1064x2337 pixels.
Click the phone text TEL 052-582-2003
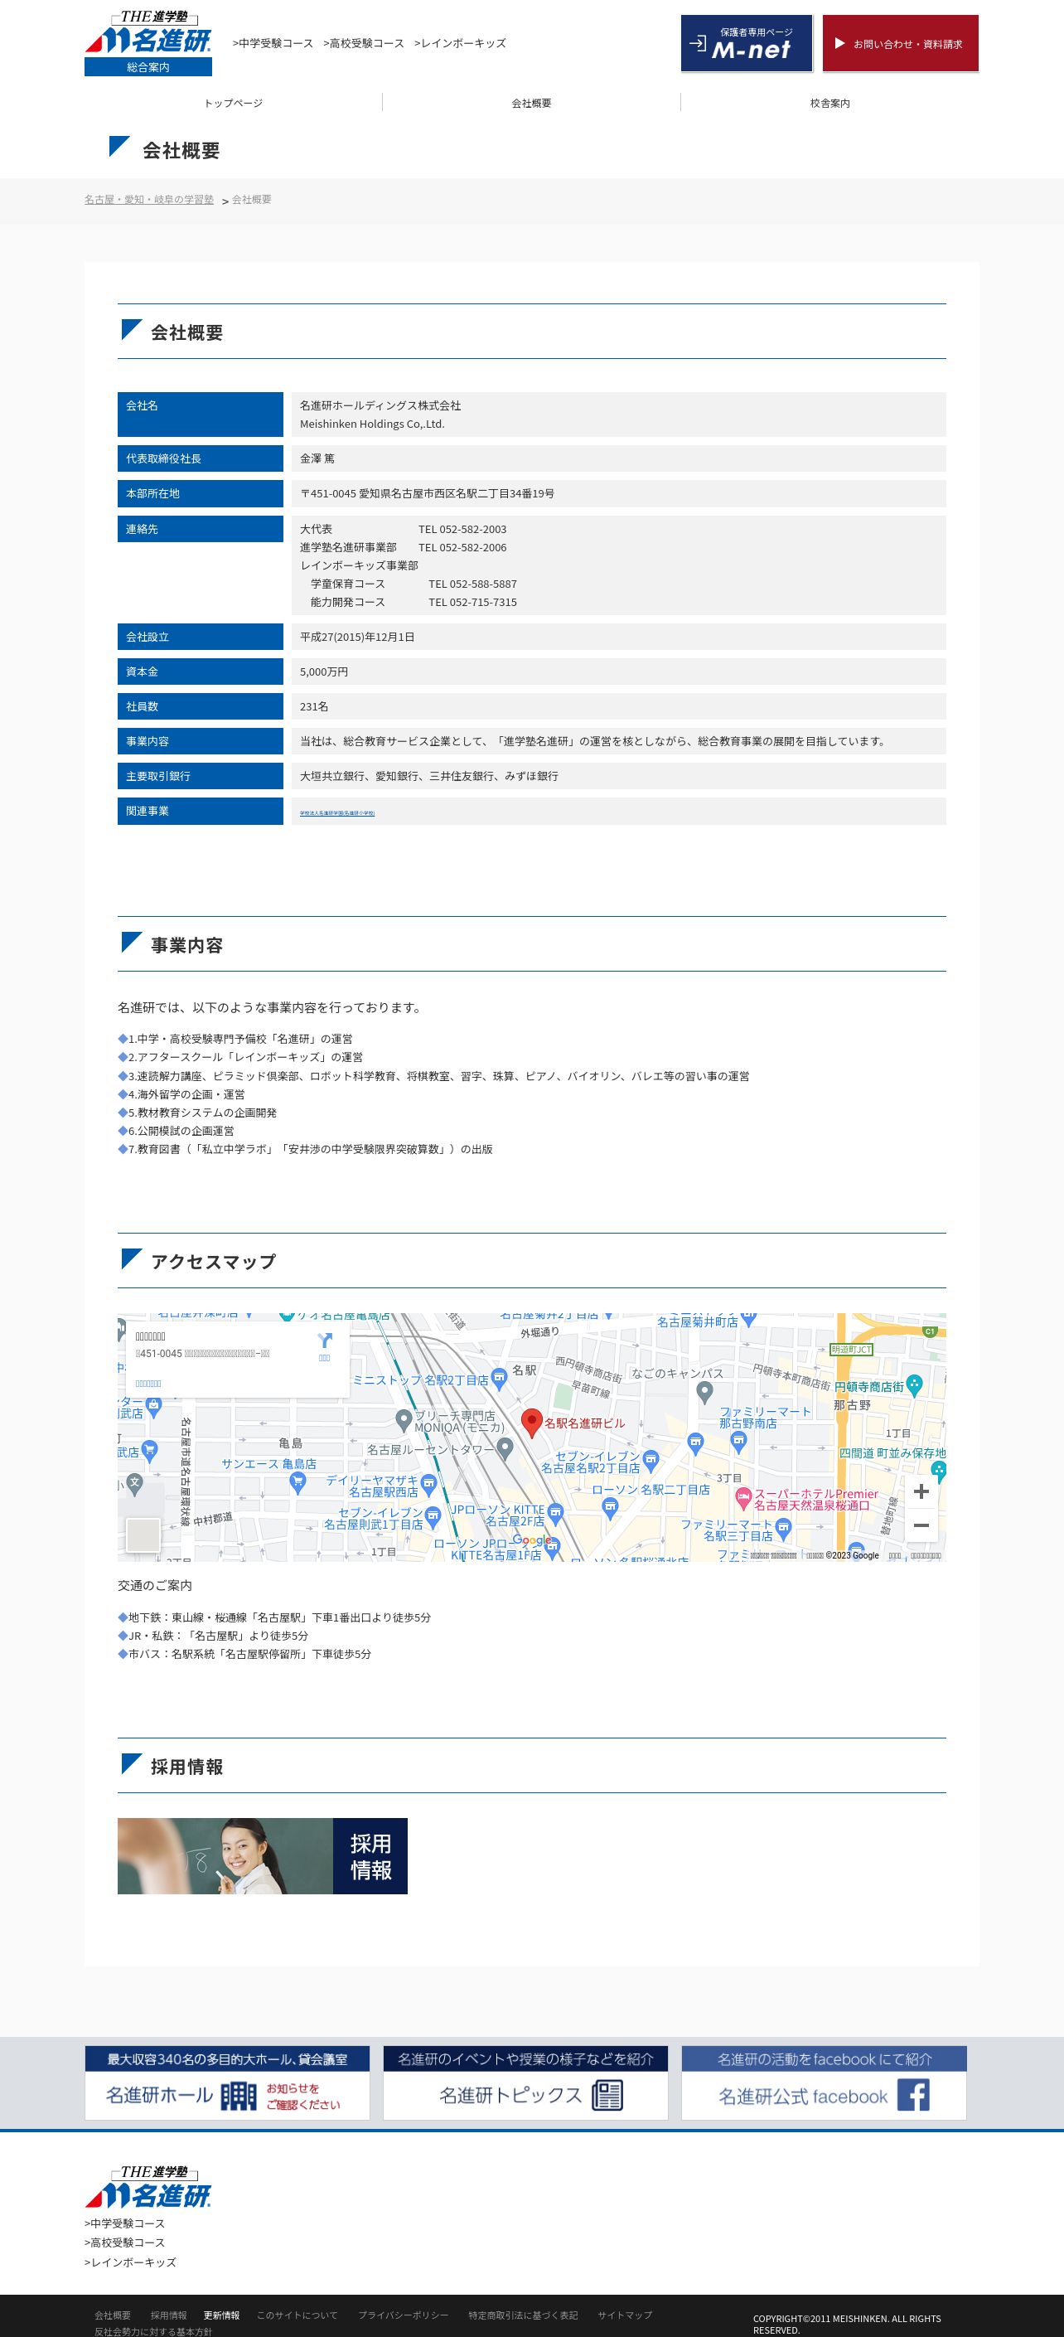(x=462, y=529)
